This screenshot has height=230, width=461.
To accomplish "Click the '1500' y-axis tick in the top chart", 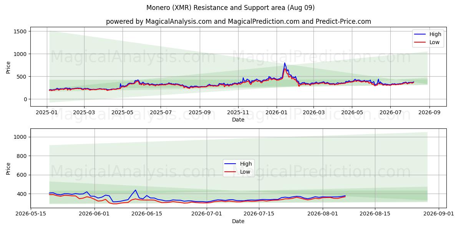I will 20,31.
